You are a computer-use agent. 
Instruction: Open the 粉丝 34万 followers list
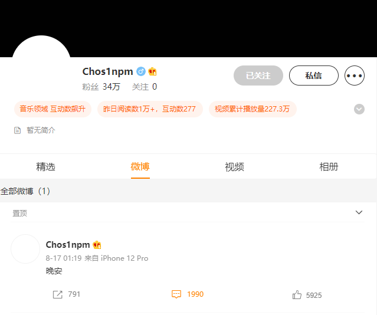pos(101,87)
